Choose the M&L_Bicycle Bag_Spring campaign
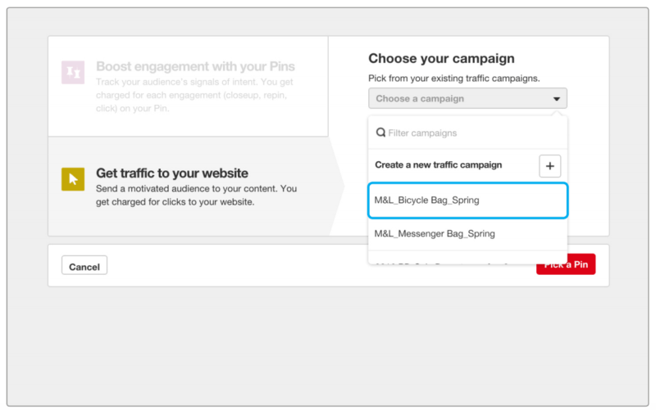 point(467,200)
